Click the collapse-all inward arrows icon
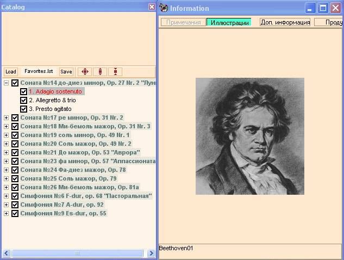This screenshot has width=344, height=260. click(x=115, y=72)
